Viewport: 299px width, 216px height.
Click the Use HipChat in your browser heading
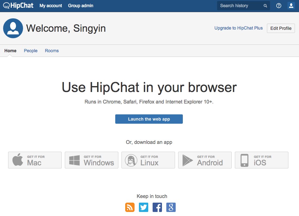[x=149, y=87]
